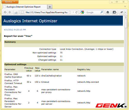Go to the home page with the Home icon
The width and height of the screenshot is (129, 110).
[108, 12]
